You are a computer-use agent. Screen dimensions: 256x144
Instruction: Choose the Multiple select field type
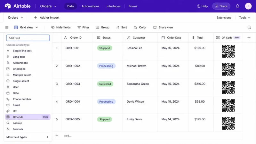(x=28, y=75)
